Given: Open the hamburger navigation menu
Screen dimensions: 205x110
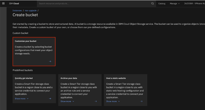Looking at the screenshot, I should pyautogui.click(x=3, y=4).
